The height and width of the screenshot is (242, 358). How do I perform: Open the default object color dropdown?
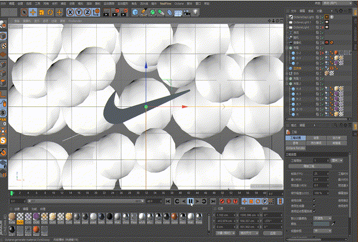click(x=322, y=218)
